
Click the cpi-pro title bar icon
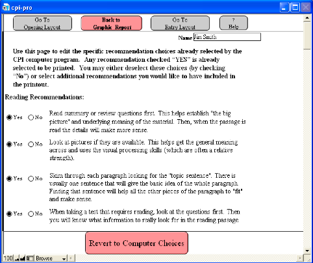pos(6,8)
